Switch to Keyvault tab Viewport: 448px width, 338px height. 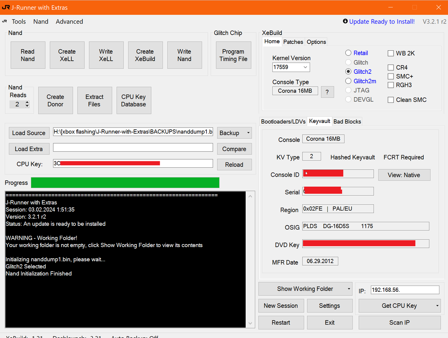point(320,121)
